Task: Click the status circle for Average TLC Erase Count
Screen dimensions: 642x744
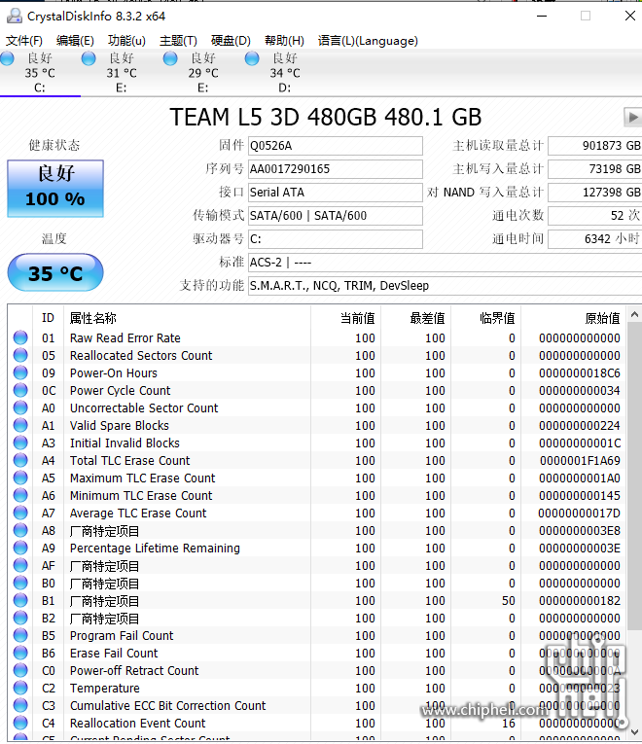Action: (x=20, y=513)
